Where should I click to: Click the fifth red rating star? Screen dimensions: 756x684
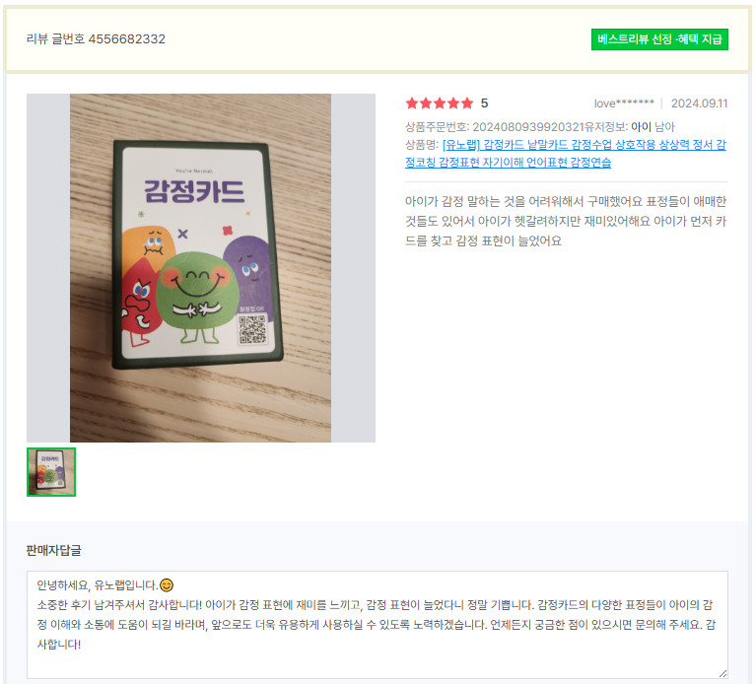pyautogui.click(x=467, y=103)
